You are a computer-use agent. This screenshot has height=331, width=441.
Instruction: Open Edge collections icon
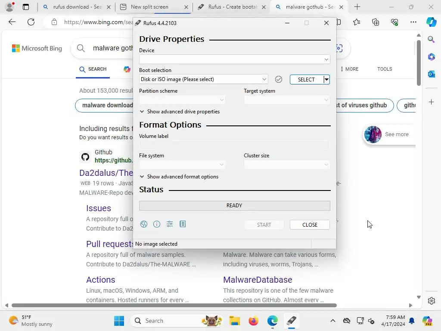point(376,22)
